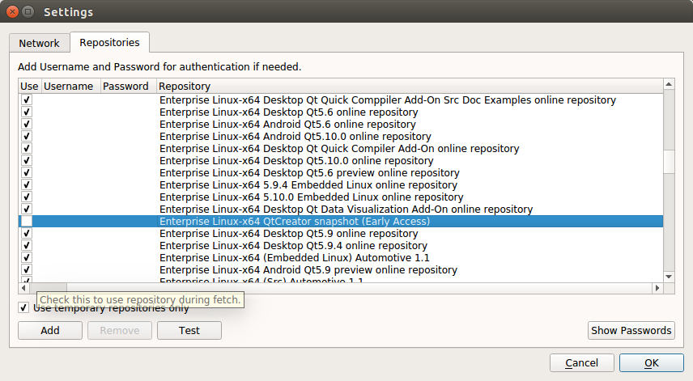The image size is (693, 381).
Task: Click vertical scrollbar down arrow
Action: point(669,277)
